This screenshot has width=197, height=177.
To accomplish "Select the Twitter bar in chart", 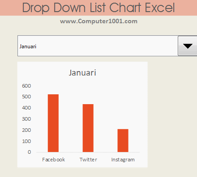I will tap(88, 128).
